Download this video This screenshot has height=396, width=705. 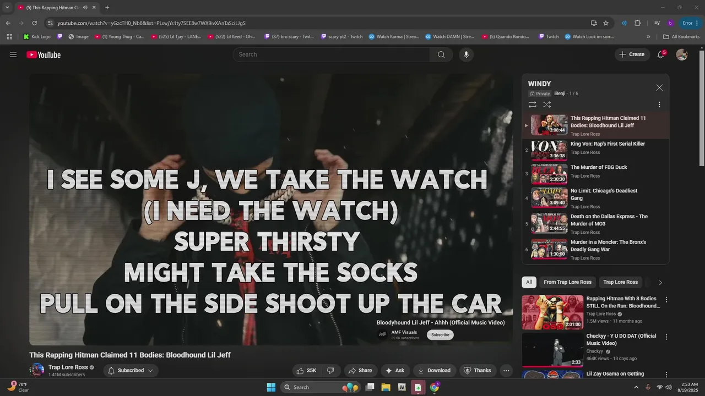[435, 371]
